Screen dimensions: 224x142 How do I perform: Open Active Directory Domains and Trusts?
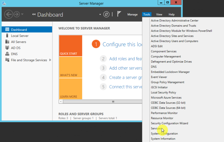point(174,26)
